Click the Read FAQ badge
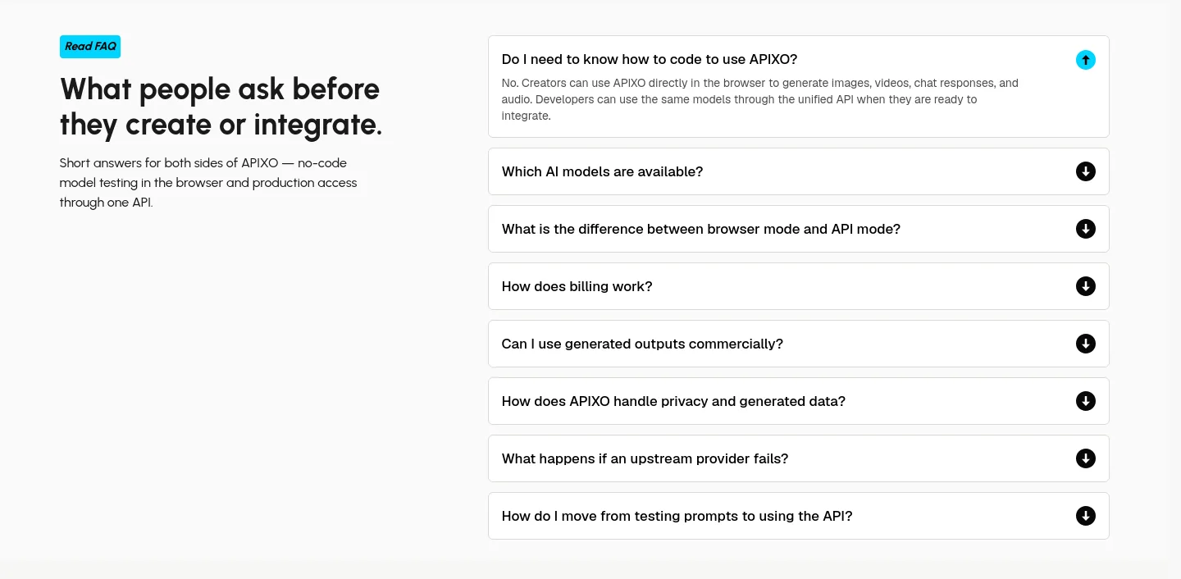Viewport: 1181px width, 579px height. click(90, 47)
